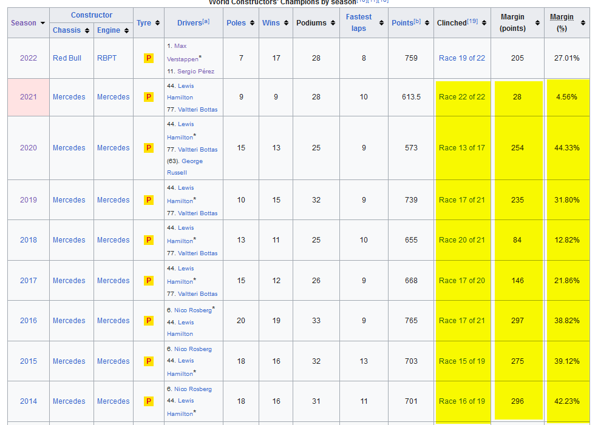598x425 pixels.
Task: Click the highlighted 44.33% margin cell
Action: click(x=567, y=148)
